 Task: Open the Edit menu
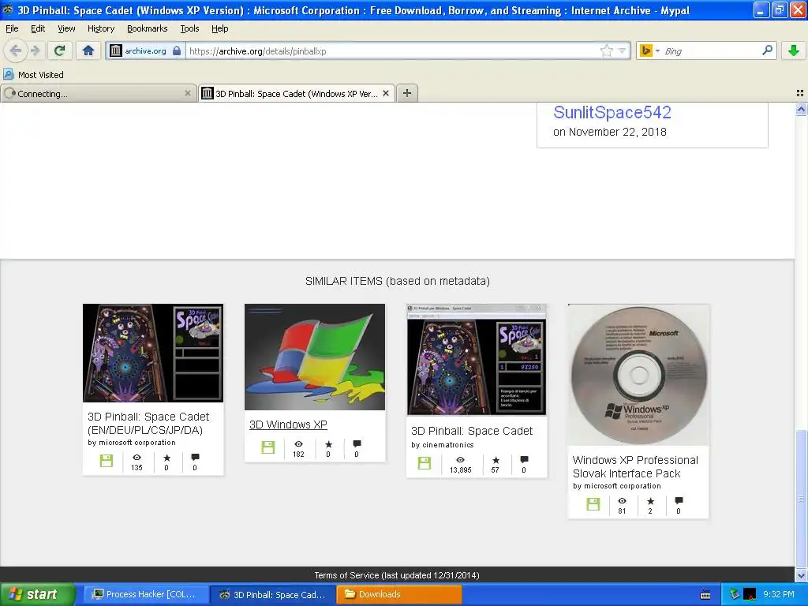pyautogui.click(x=38, y=28)
